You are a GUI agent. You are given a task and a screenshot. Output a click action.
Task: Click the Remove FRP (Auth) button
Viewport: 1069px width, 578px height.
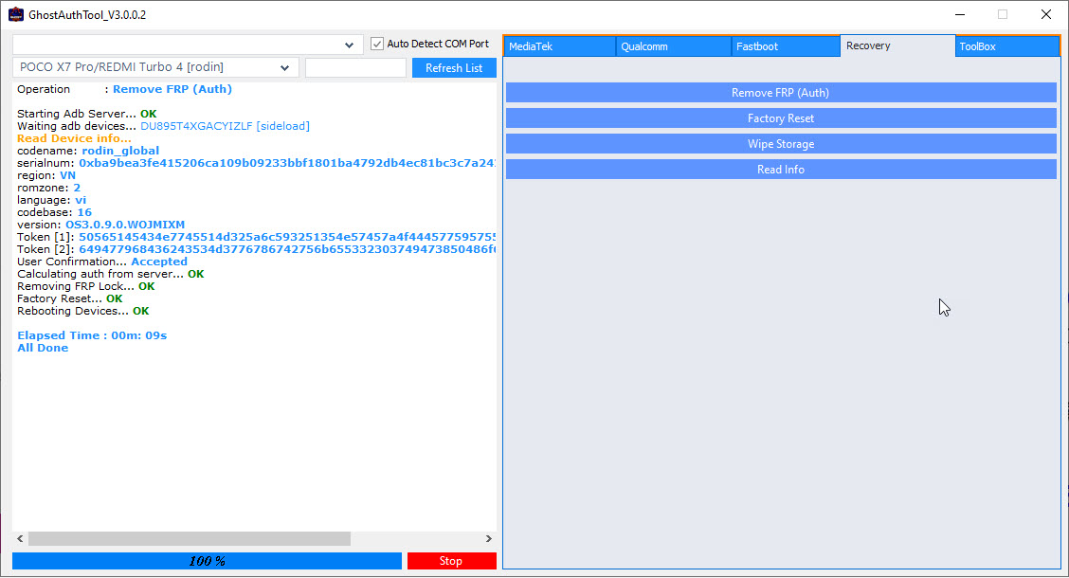point(781,93)
